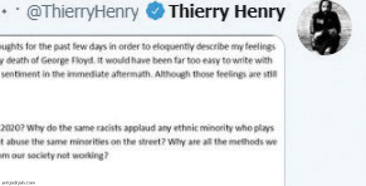The height and width of the screenshot is (186, 366).
Task: Click the blue verified badge
Action: [x=155, y=12]
